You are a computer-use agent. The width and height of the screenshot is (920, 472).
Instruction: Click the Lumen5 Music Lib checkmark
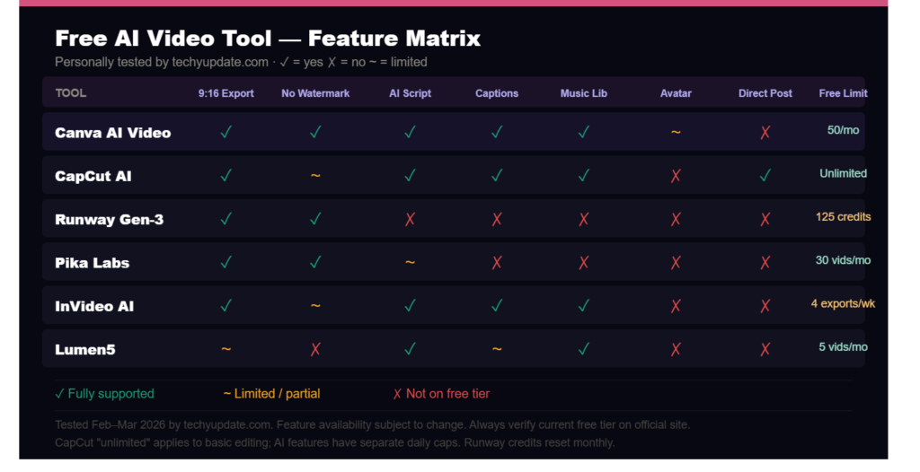[x=583, y=349]
